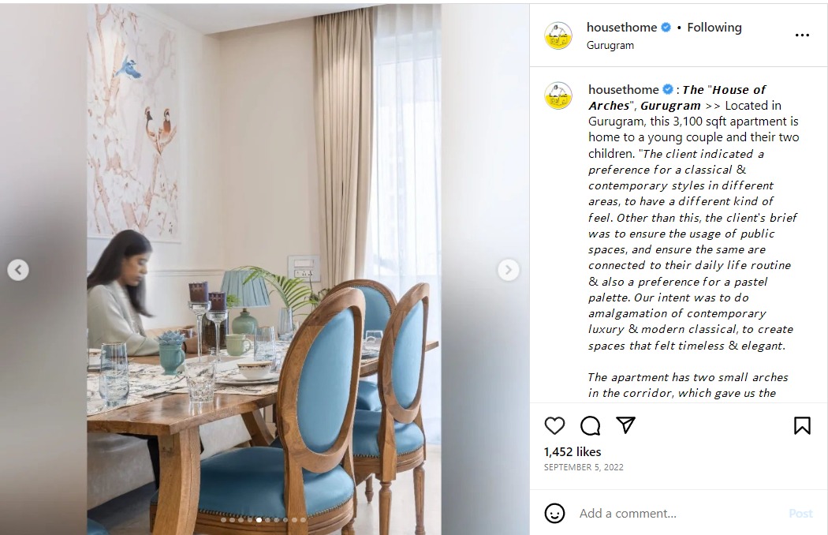Screen dimensions: 828x535
Task: Open housethome username in the header
Action: pos(621,28)
